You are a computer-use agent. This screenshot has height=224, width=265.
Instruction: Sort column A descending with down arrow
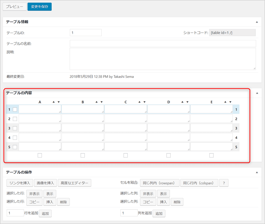click(59, 102)
